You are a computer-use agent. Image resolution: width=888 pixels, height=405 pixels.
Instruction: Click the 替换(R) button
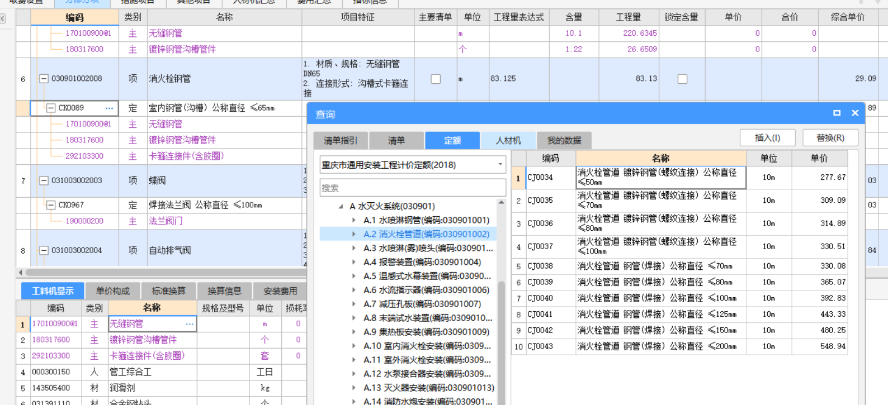point(830,137)
